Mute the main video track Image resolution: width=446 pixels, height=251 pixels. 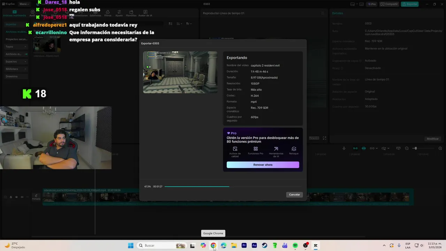[x=22, y=197]
